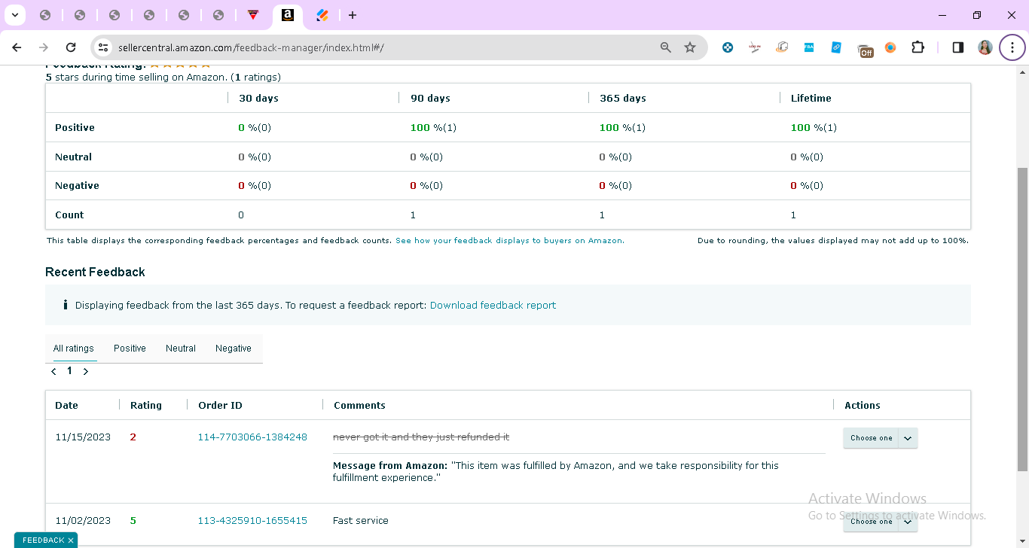
Task: Click the 30 days column header
Action: point(258,99)
